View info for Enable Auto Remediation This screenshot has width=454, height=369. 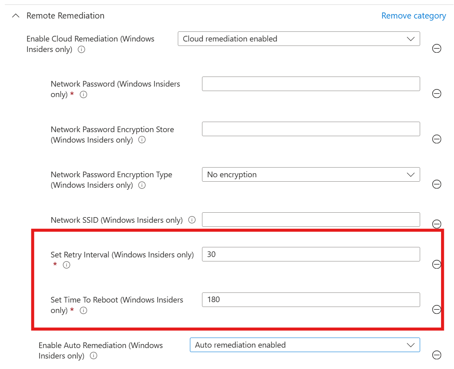point(93,356)
